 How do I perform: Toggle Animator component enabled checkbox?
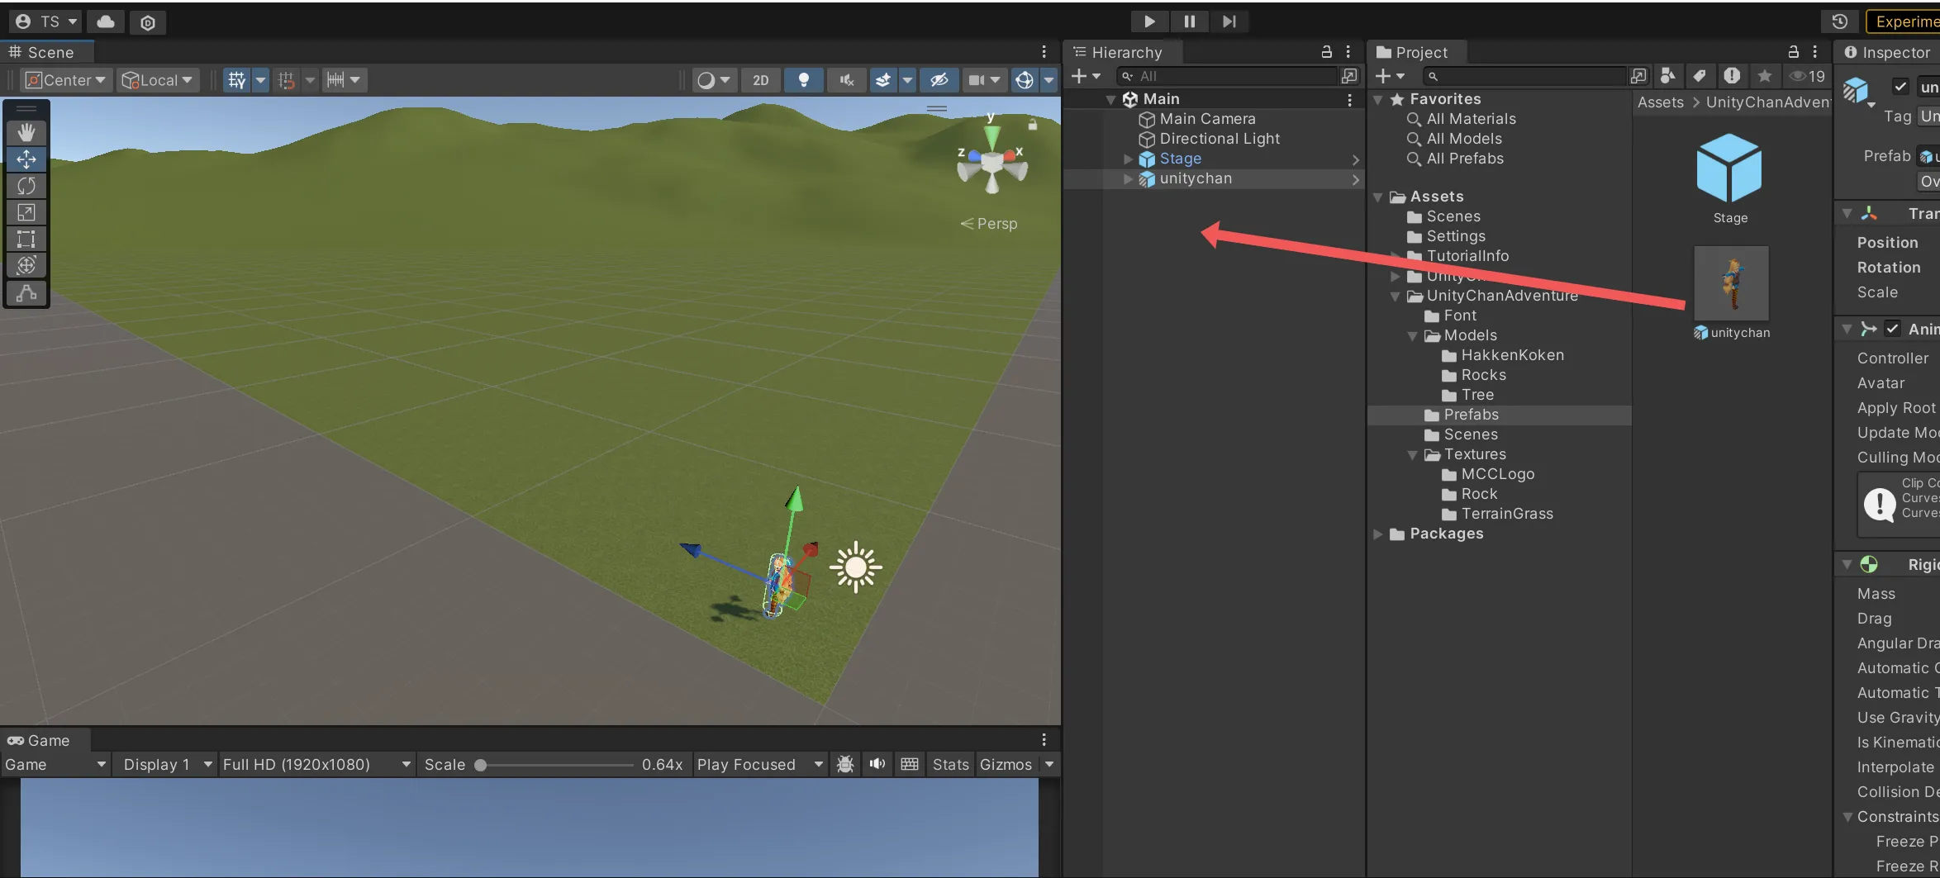[x=1892, y=329]
